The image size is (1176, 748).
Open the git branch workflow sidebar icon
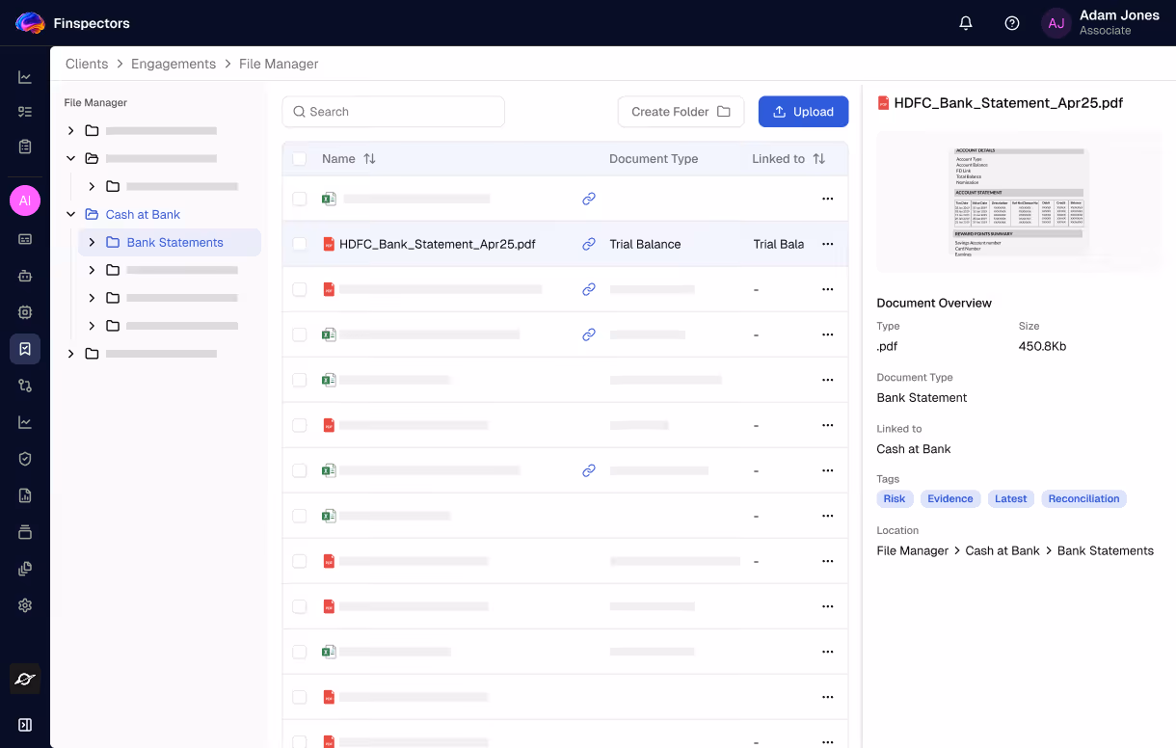point(25,386)
